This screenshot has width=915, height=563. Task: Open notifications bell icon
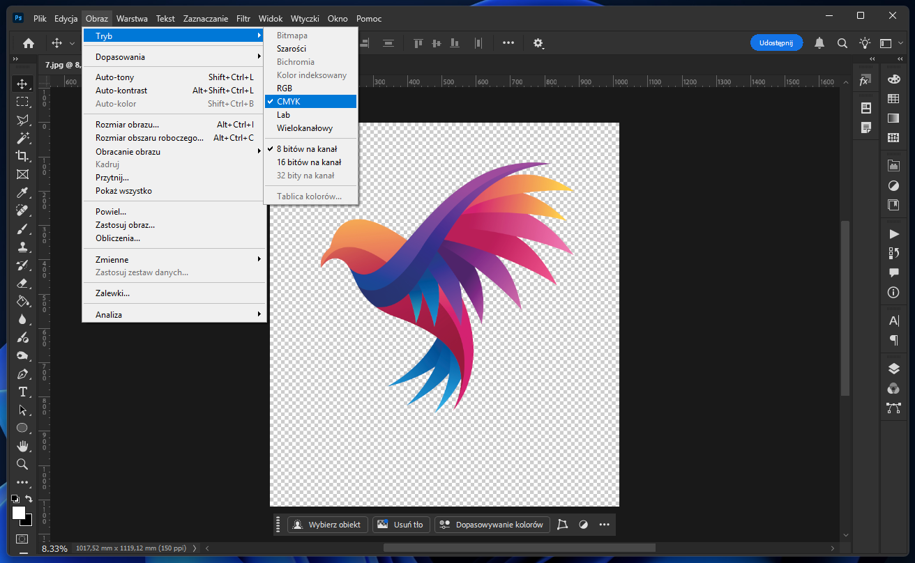(819, 43)
